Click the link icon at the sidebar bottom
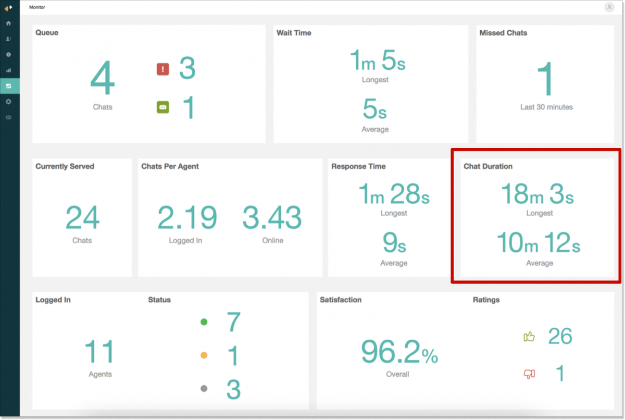 pos(8,117)
